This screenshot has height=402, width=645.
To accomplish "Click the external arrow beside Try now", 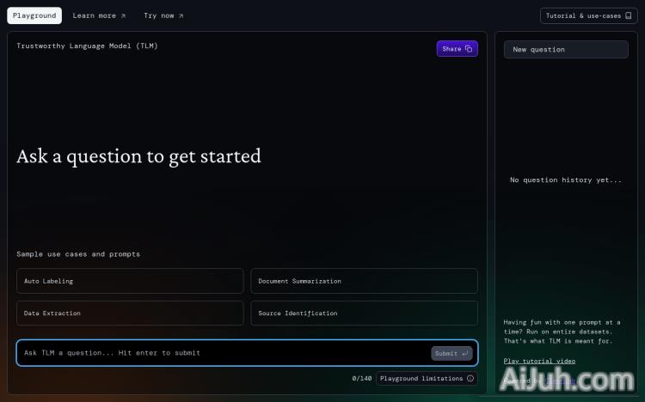I will click(x=181, y=15).
